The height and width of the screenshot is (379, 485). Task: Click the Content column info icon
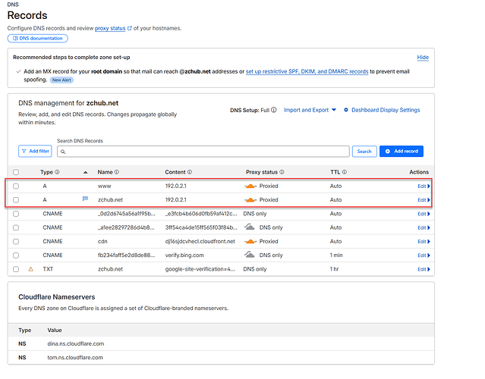pos(190,172)
